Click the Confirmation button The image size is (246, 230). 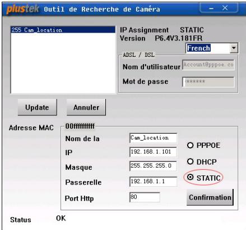pyautogui.click(x=210, y=197)
